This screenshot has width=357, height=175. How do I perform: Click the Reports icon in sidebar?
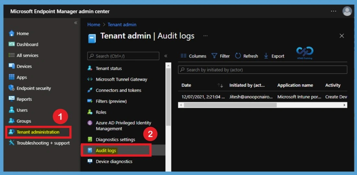tap(11, 99)
